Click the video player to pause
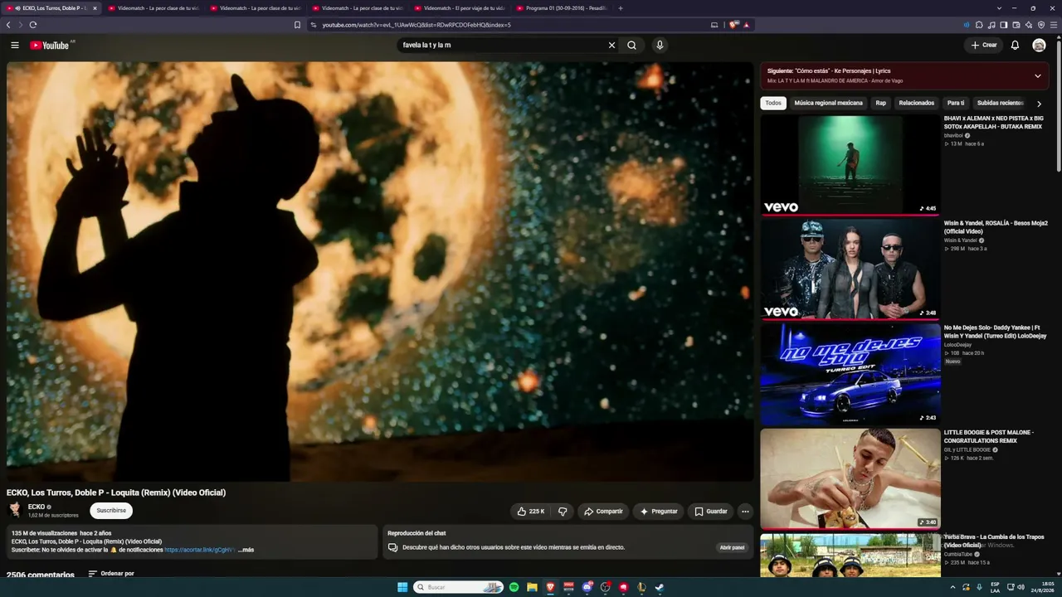1062x597 pixels. pyautogui.click(x=380, y=271)
